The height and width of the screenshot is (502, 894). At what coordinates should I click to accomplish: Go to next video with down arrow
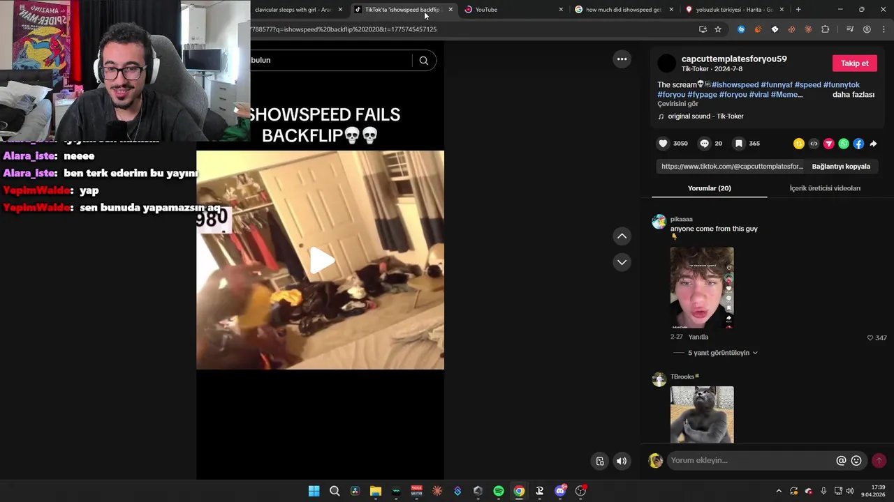pyautogui.click(x=622, y=262)
